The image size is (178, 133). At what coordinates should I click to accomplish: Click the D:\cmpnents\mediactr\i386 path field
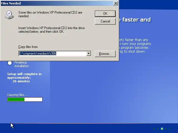coord(53,53)
